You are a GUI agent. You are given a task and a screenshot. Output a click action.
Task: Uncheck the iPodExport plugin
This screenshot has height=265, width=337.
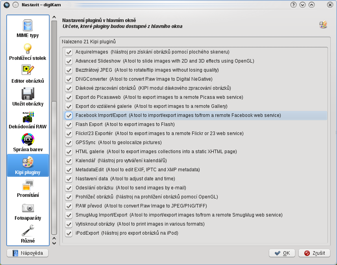point(69,233)
